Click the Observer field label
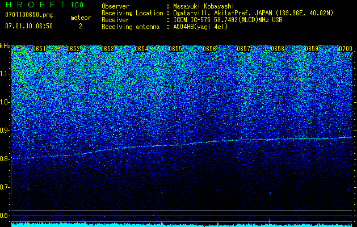 115,6
